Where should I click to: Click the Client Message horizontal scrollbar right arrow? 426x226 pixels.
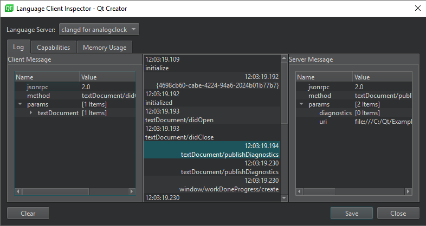pyautogui.click(x=132, y=191)
